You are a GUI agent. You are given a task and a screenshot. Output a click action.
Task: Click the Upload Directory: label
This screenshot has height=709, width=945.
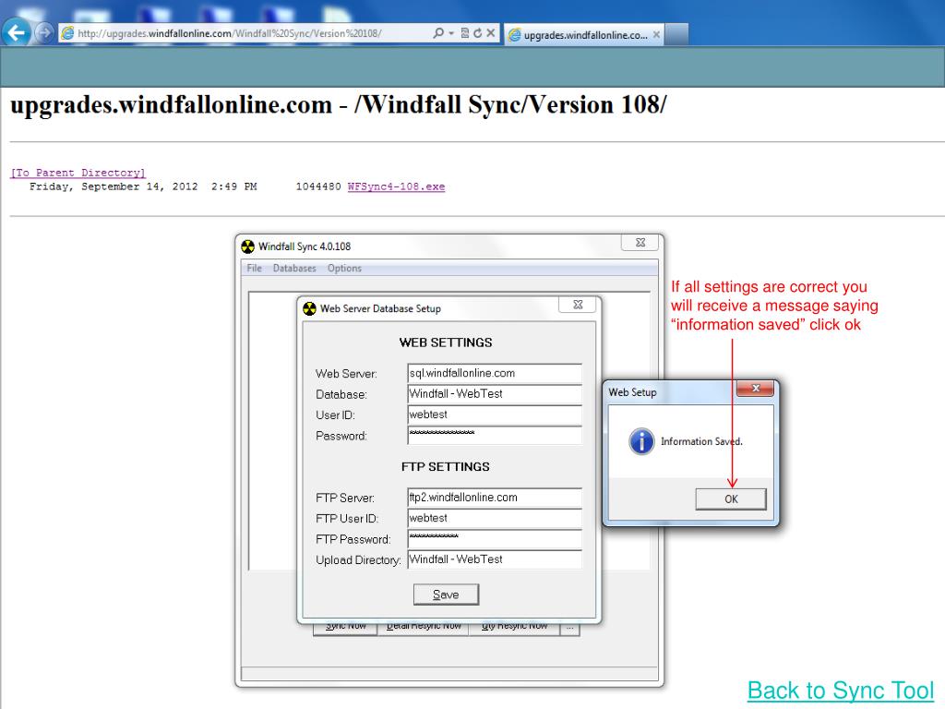pos(358,560)
